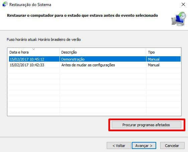Sort by the Tipo column header
The height and width of the screenshot is (152, 188).
pos(164,52)
